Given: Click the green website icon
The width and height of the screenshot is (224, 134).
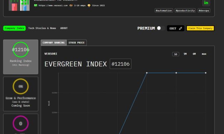Looking at the screenshot, I should [x=36, y=5].
